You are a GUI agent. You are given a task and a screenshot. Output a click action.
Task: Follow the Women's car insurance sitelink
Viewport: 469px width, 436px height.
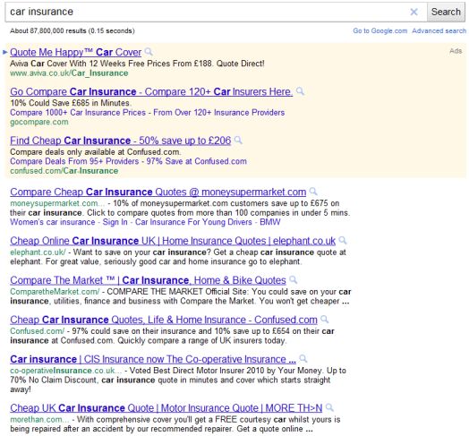tap(53, 222)
